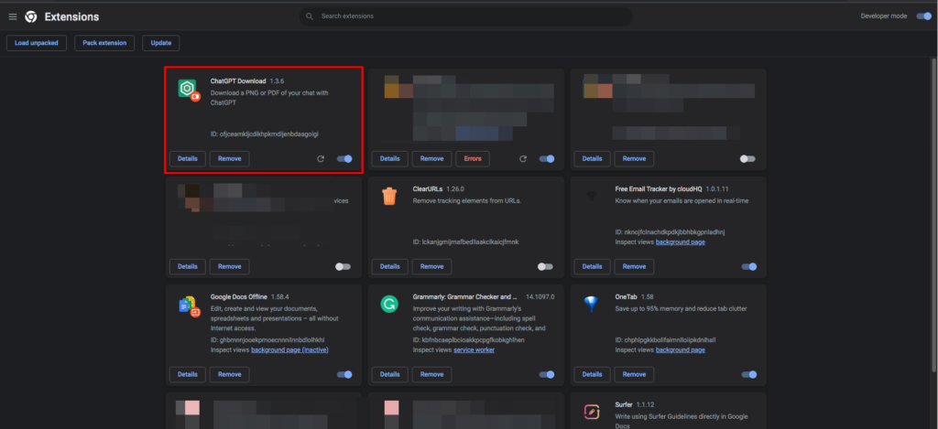Open Details for ChatGPT Download
Screen dimensions: 938x429
coord(187,158)
